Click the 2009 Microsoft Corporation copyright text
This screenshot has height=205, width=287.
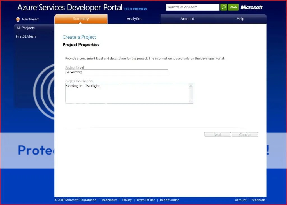click(x=75, y=200)
